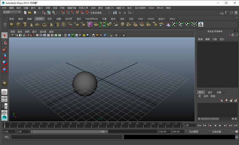Viewport: 239px width, 145px height.
Task: Go to start of playback range
Action: pos(200,126)
